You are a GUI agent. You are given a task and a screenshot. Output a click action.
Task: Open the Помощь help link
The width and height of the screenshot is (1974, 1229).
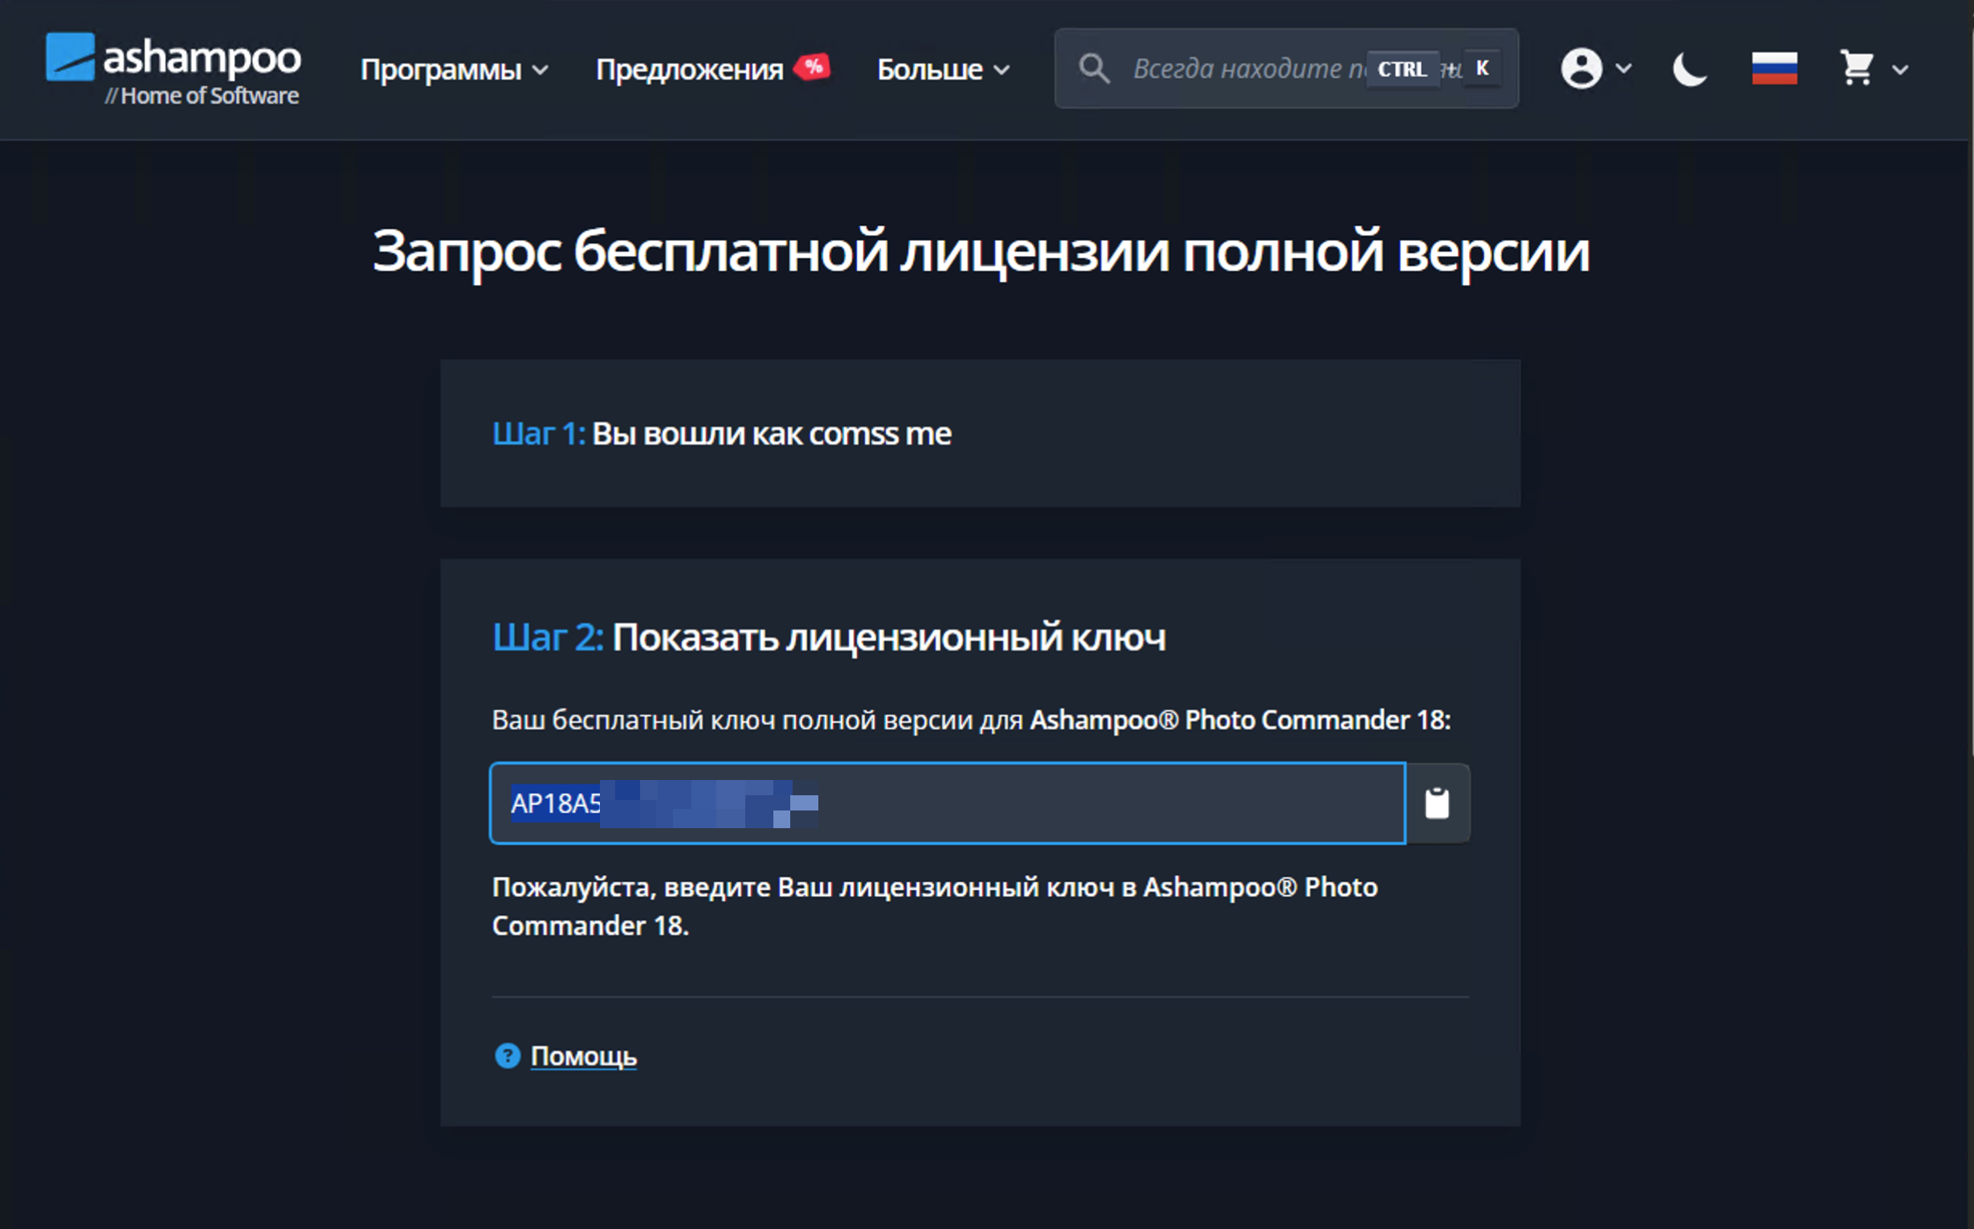pyautogui.click(x=584, y=1055)
